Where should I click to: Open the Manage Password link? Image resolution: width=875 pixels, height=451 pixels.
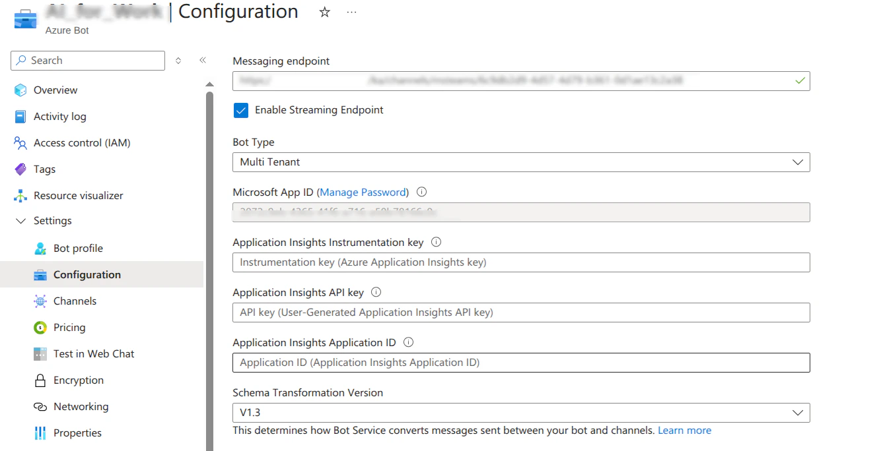363,193
